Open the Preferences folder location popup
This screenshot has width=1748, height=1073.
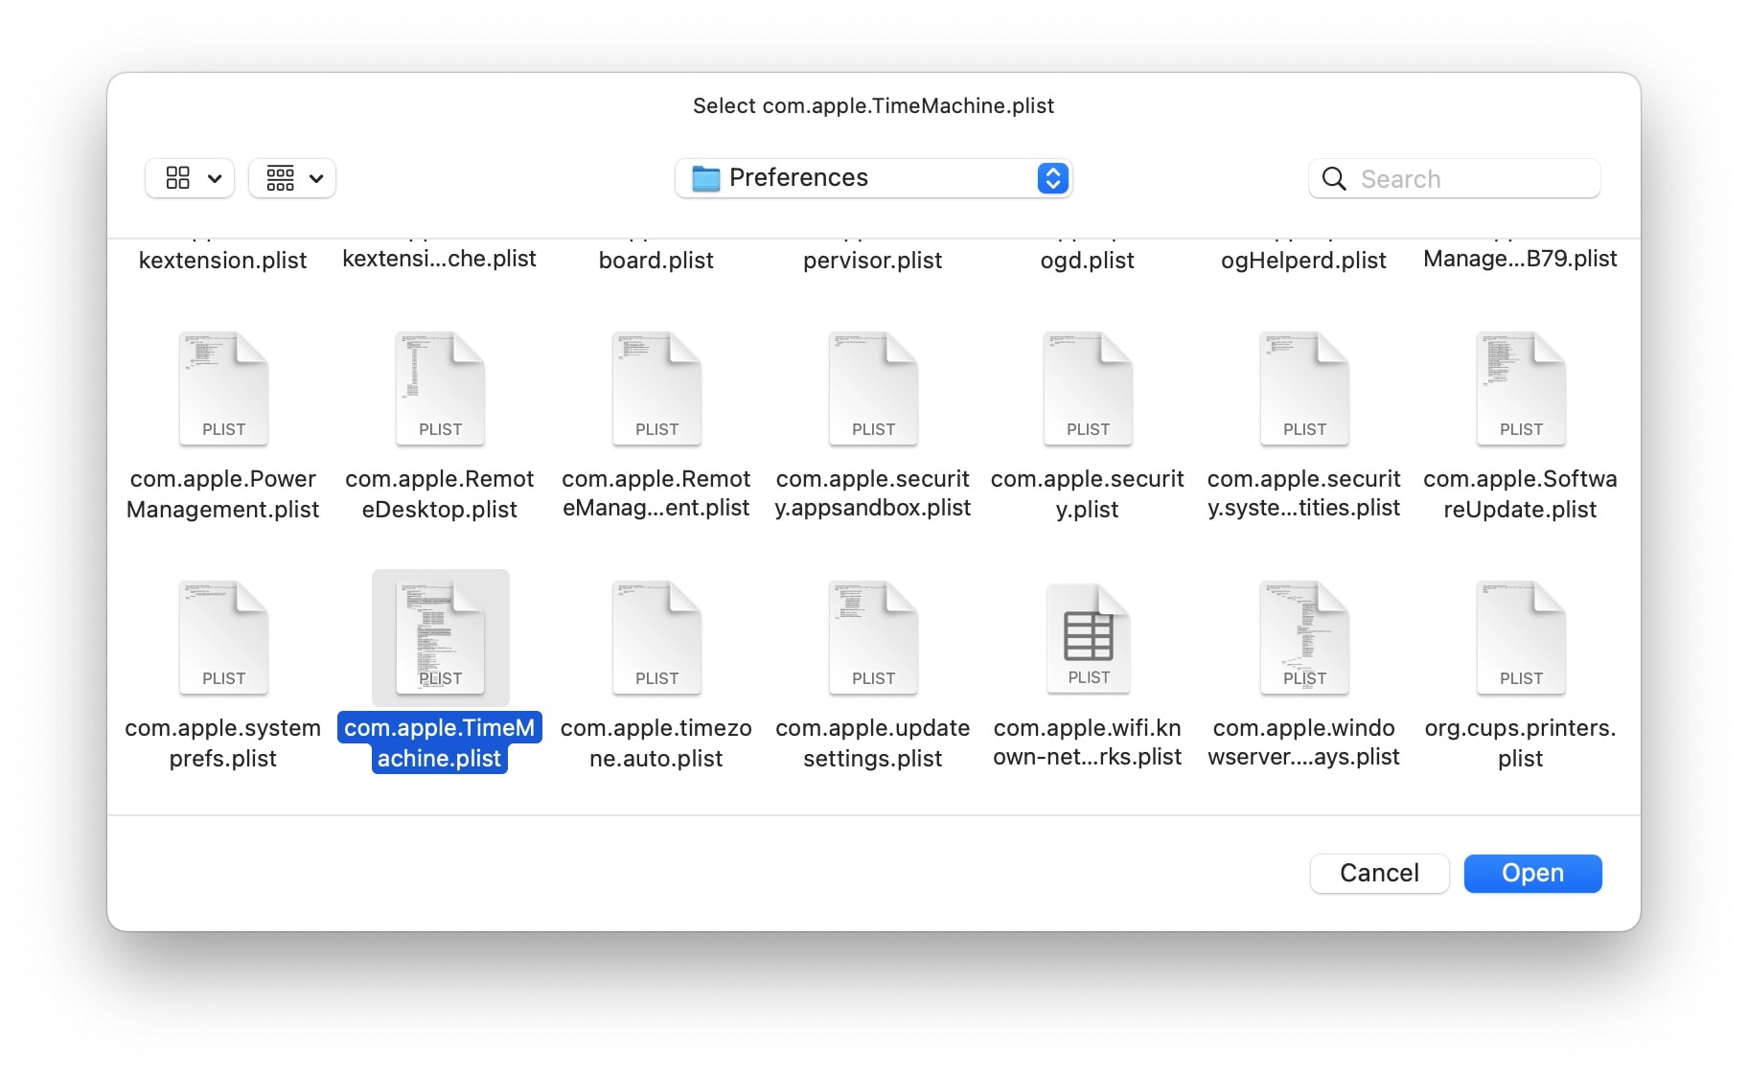point(873,178)
